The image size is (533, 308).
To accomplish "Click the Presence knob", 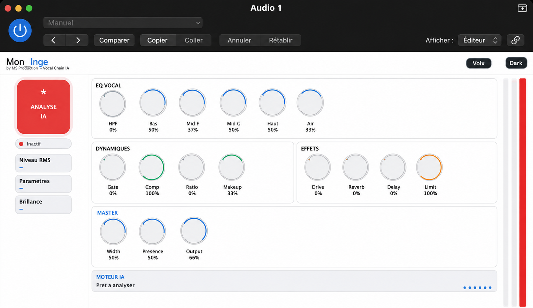I will [x=153, y=231].
